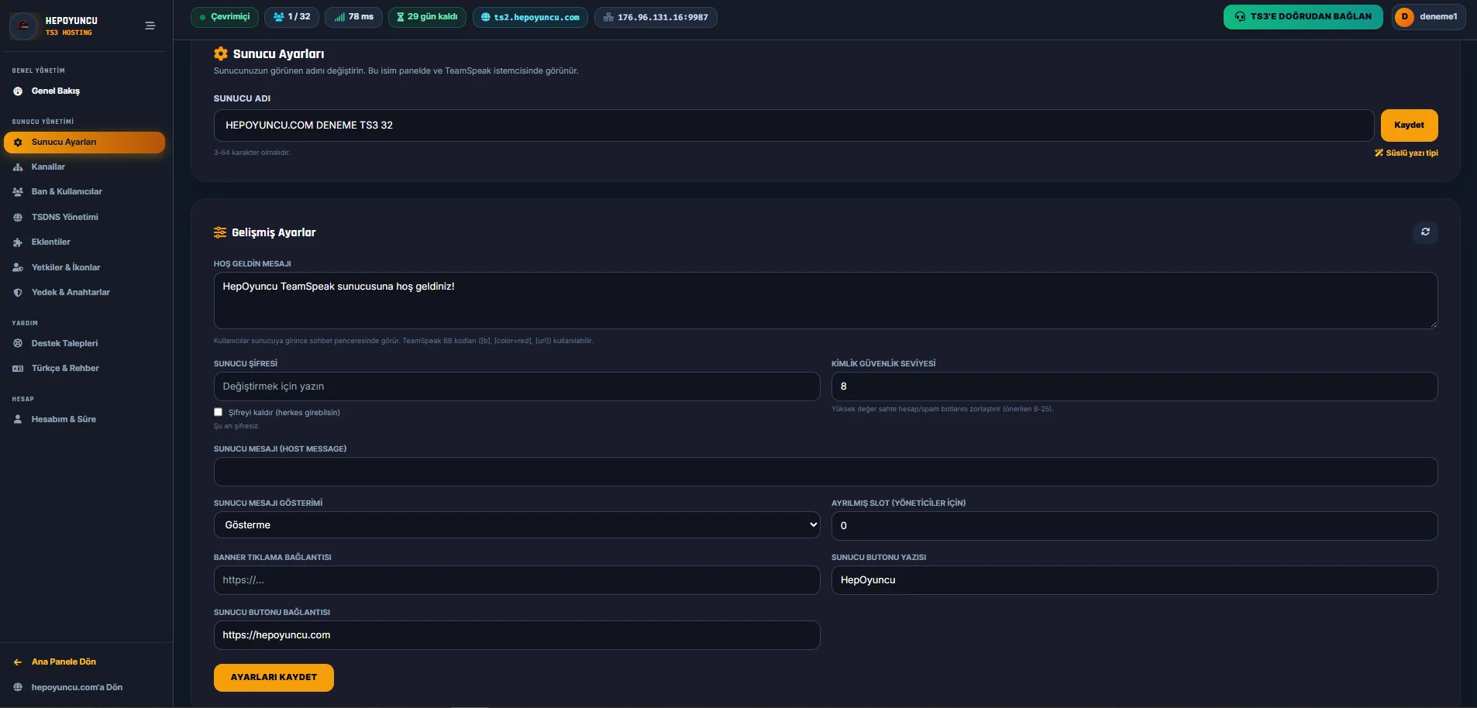Click the hepoyuncu.com'a Dön globe icon
This screenshot has width=1477, height=708.
click(x=18, y=688)
